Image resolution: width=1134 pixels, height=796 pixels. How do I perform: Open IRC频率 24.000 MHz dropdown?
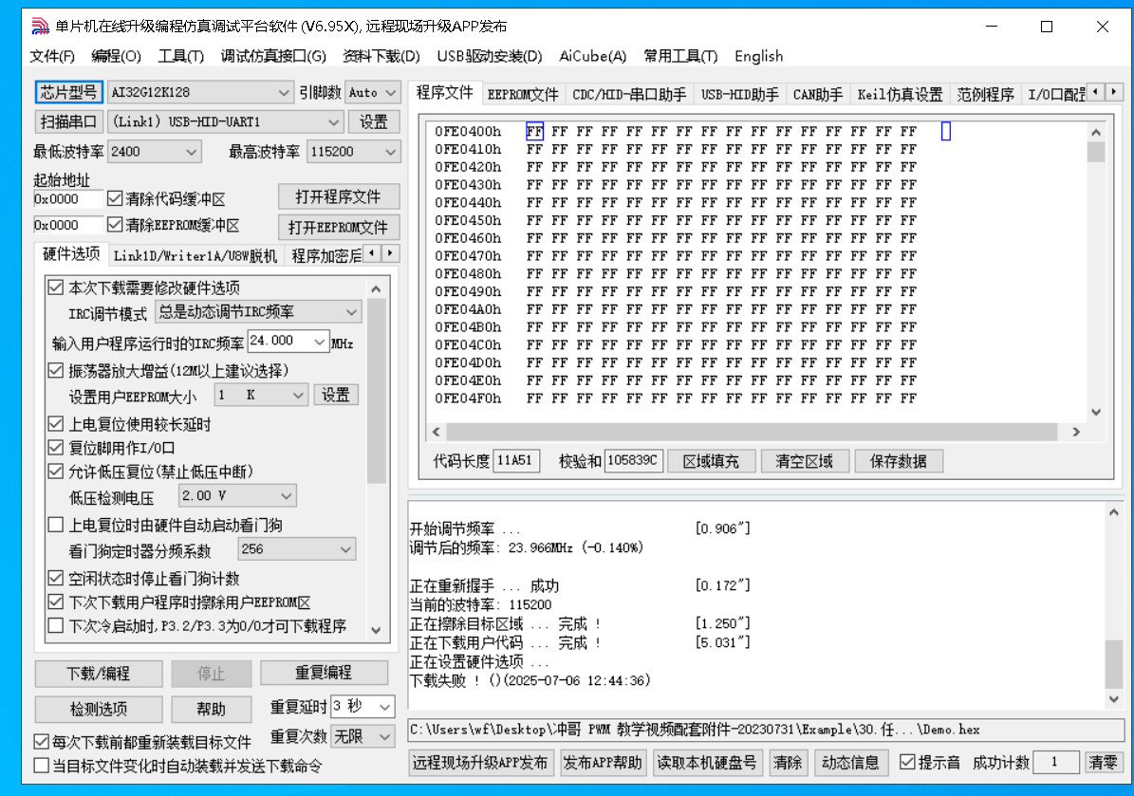pyautogui.click(x=288, y=342)
